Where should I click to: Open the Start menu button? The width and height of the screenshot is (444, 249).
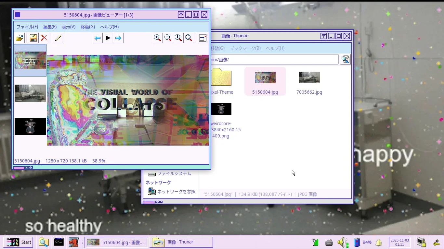point(19,242)
